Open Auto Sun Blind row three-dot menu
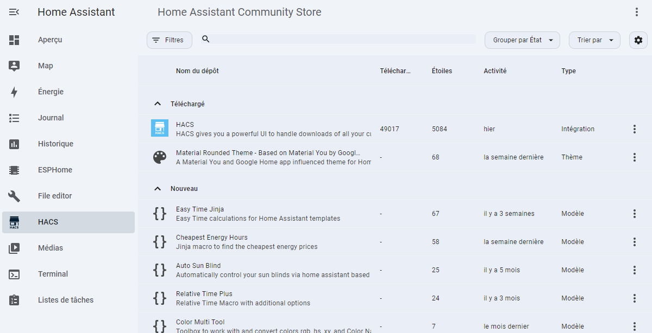652x333 pixels. (634, 270)
